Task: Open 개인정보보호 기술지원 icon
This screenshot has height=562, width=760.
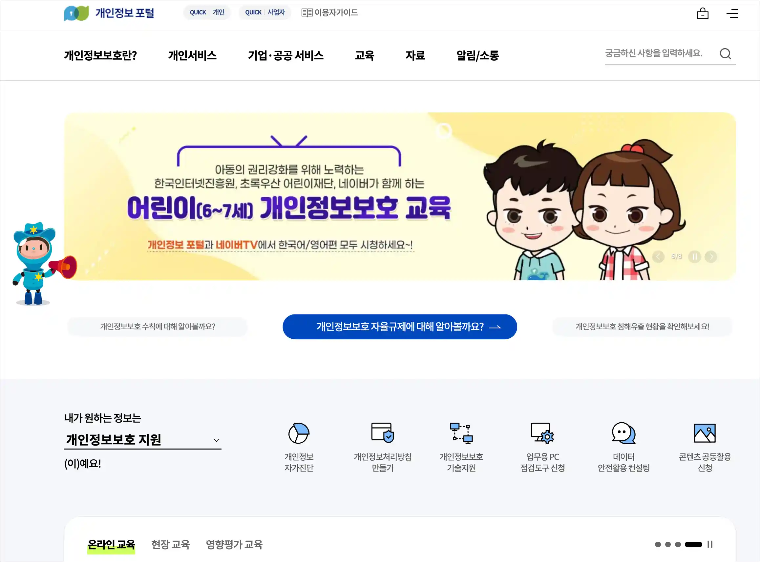Action: point(461,433)
